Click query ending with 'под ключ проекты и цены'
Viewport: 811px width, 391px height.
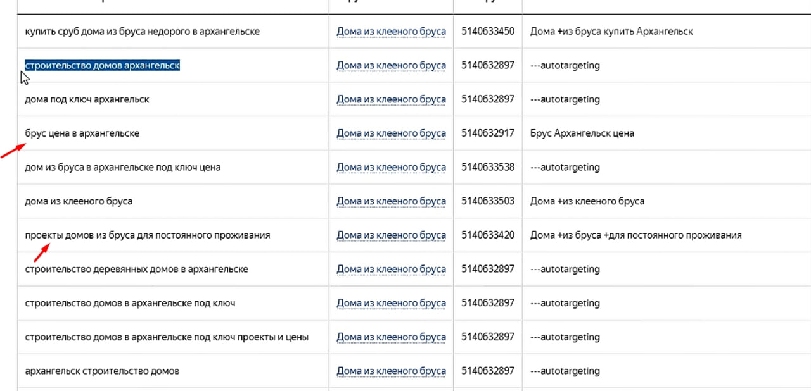(x=167, y=337)
